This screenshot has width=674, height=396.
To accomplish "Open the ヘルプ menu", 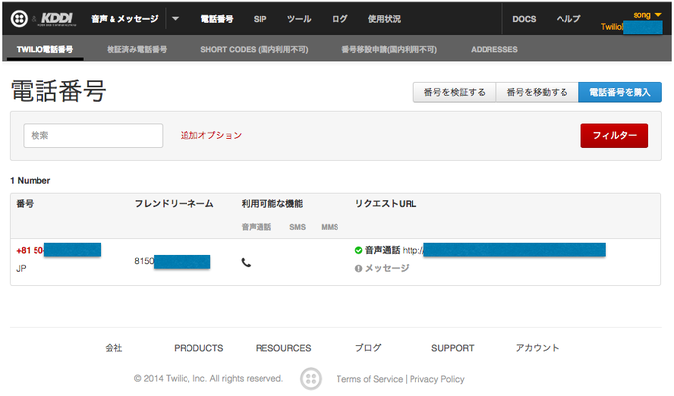I will 568,19.
